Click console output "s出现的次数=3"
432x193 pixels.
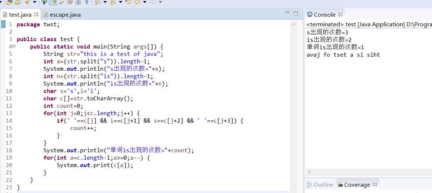click(x=327, y=33)
